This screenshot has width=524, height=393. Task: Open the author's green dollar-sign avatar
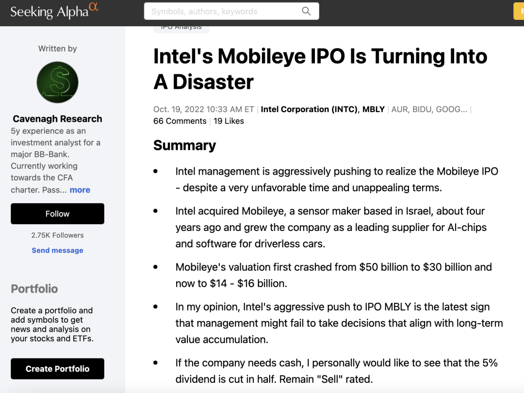(57, 82)
